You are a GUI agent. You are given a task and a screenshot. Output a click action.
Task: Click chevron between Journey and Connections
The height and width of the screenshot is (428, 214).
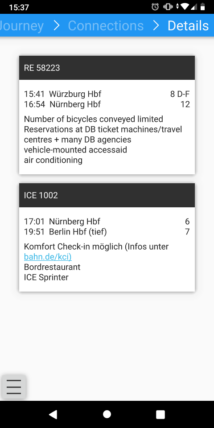(57, 26)
